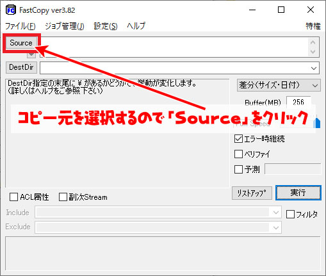The image size is (326, 276).
Task: Click the リストアップ button
Action: (252, 193)
